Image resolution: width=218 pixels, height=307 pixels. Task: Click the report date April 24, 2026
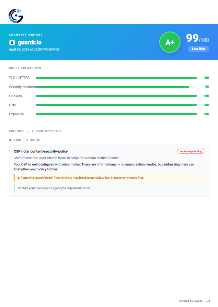[x=34, y=49]
